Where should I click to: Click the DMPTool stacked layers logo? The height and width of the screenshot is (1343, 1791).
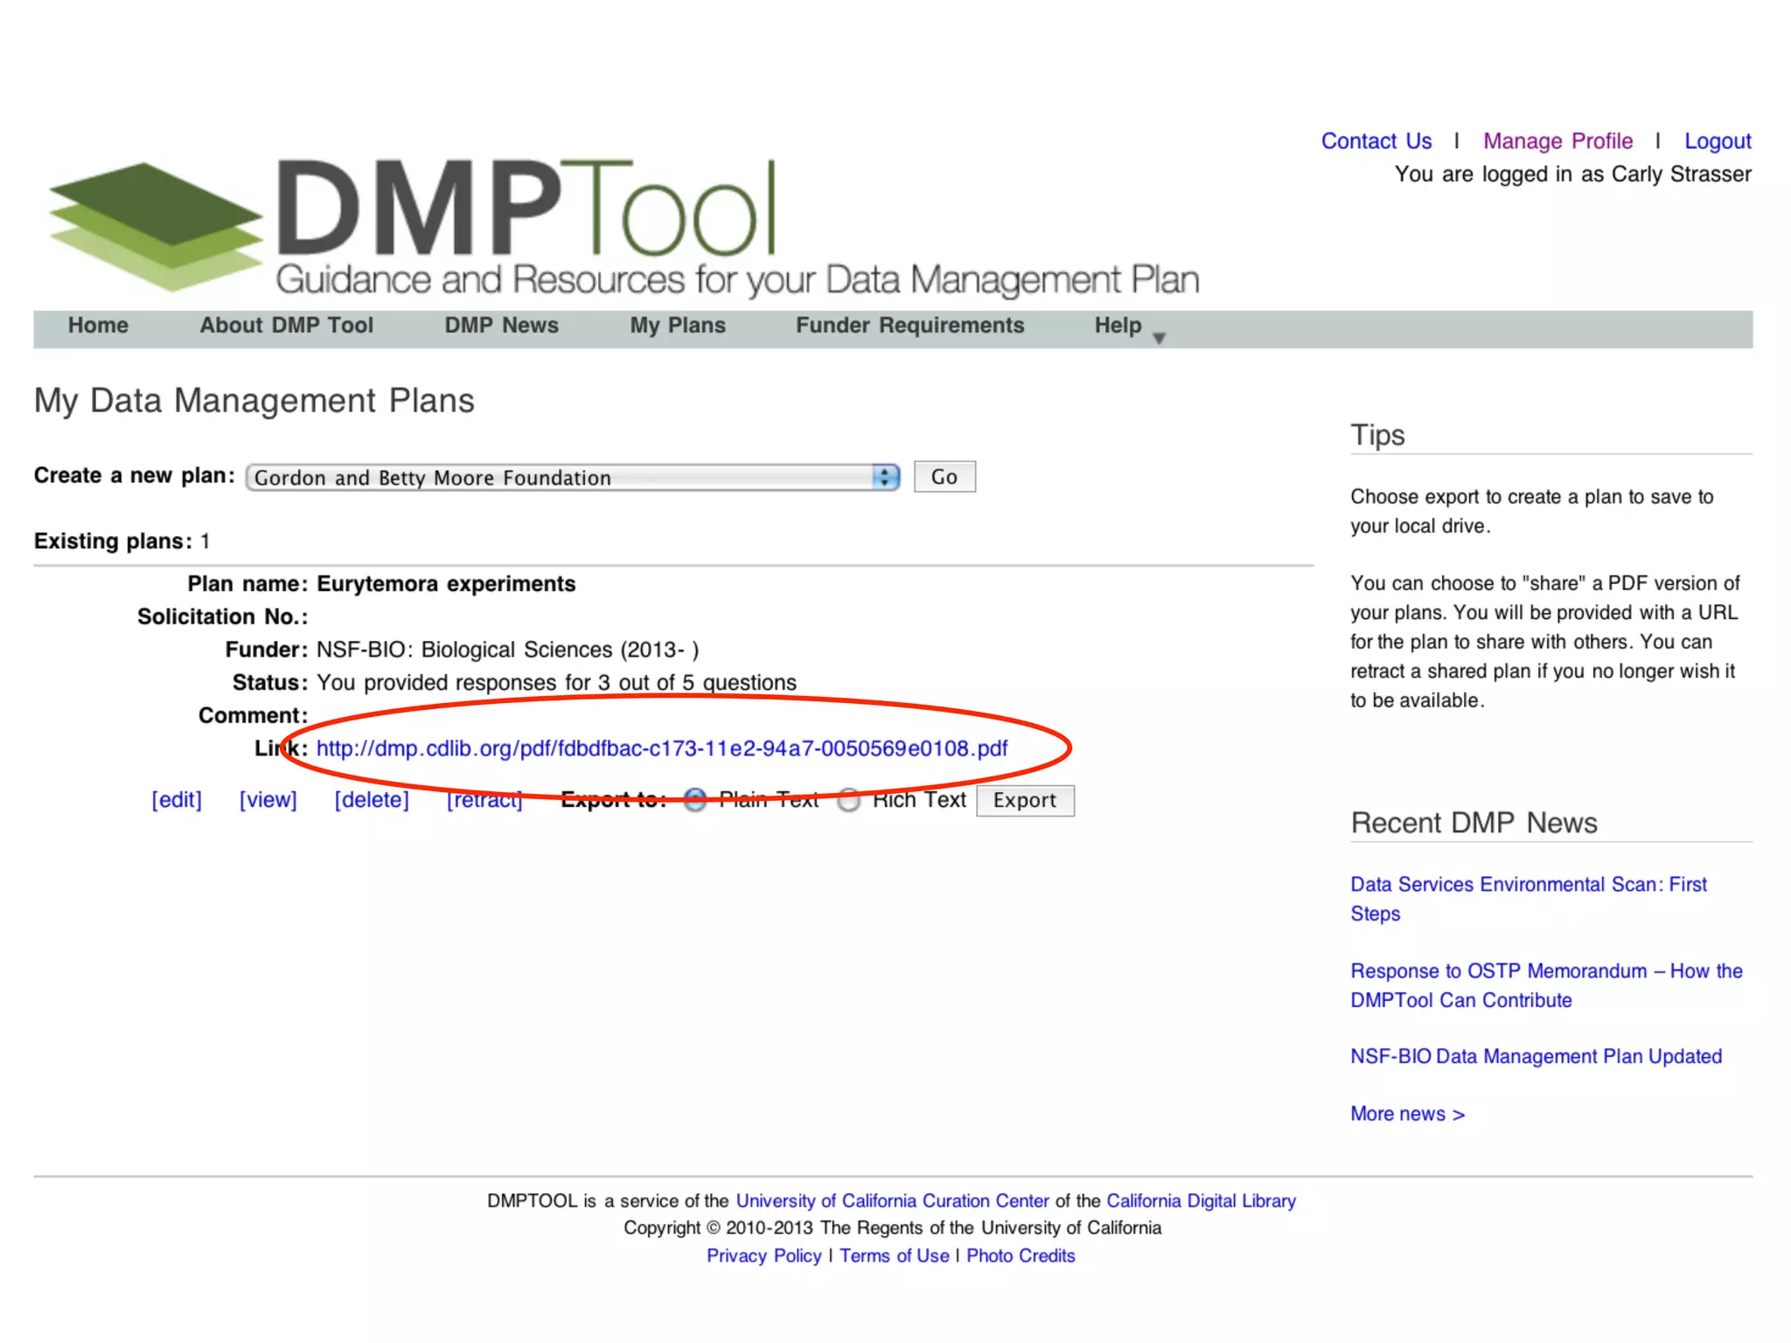(x=156, y=226)
